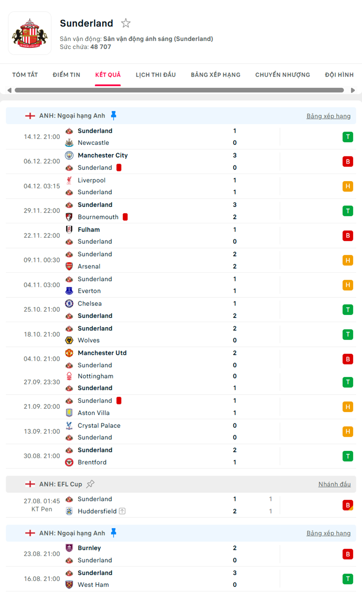This screenshot has width=362, height=594.
Task: Click the red B badge on the Manchester City match
Action: click(x=348, y=161)
